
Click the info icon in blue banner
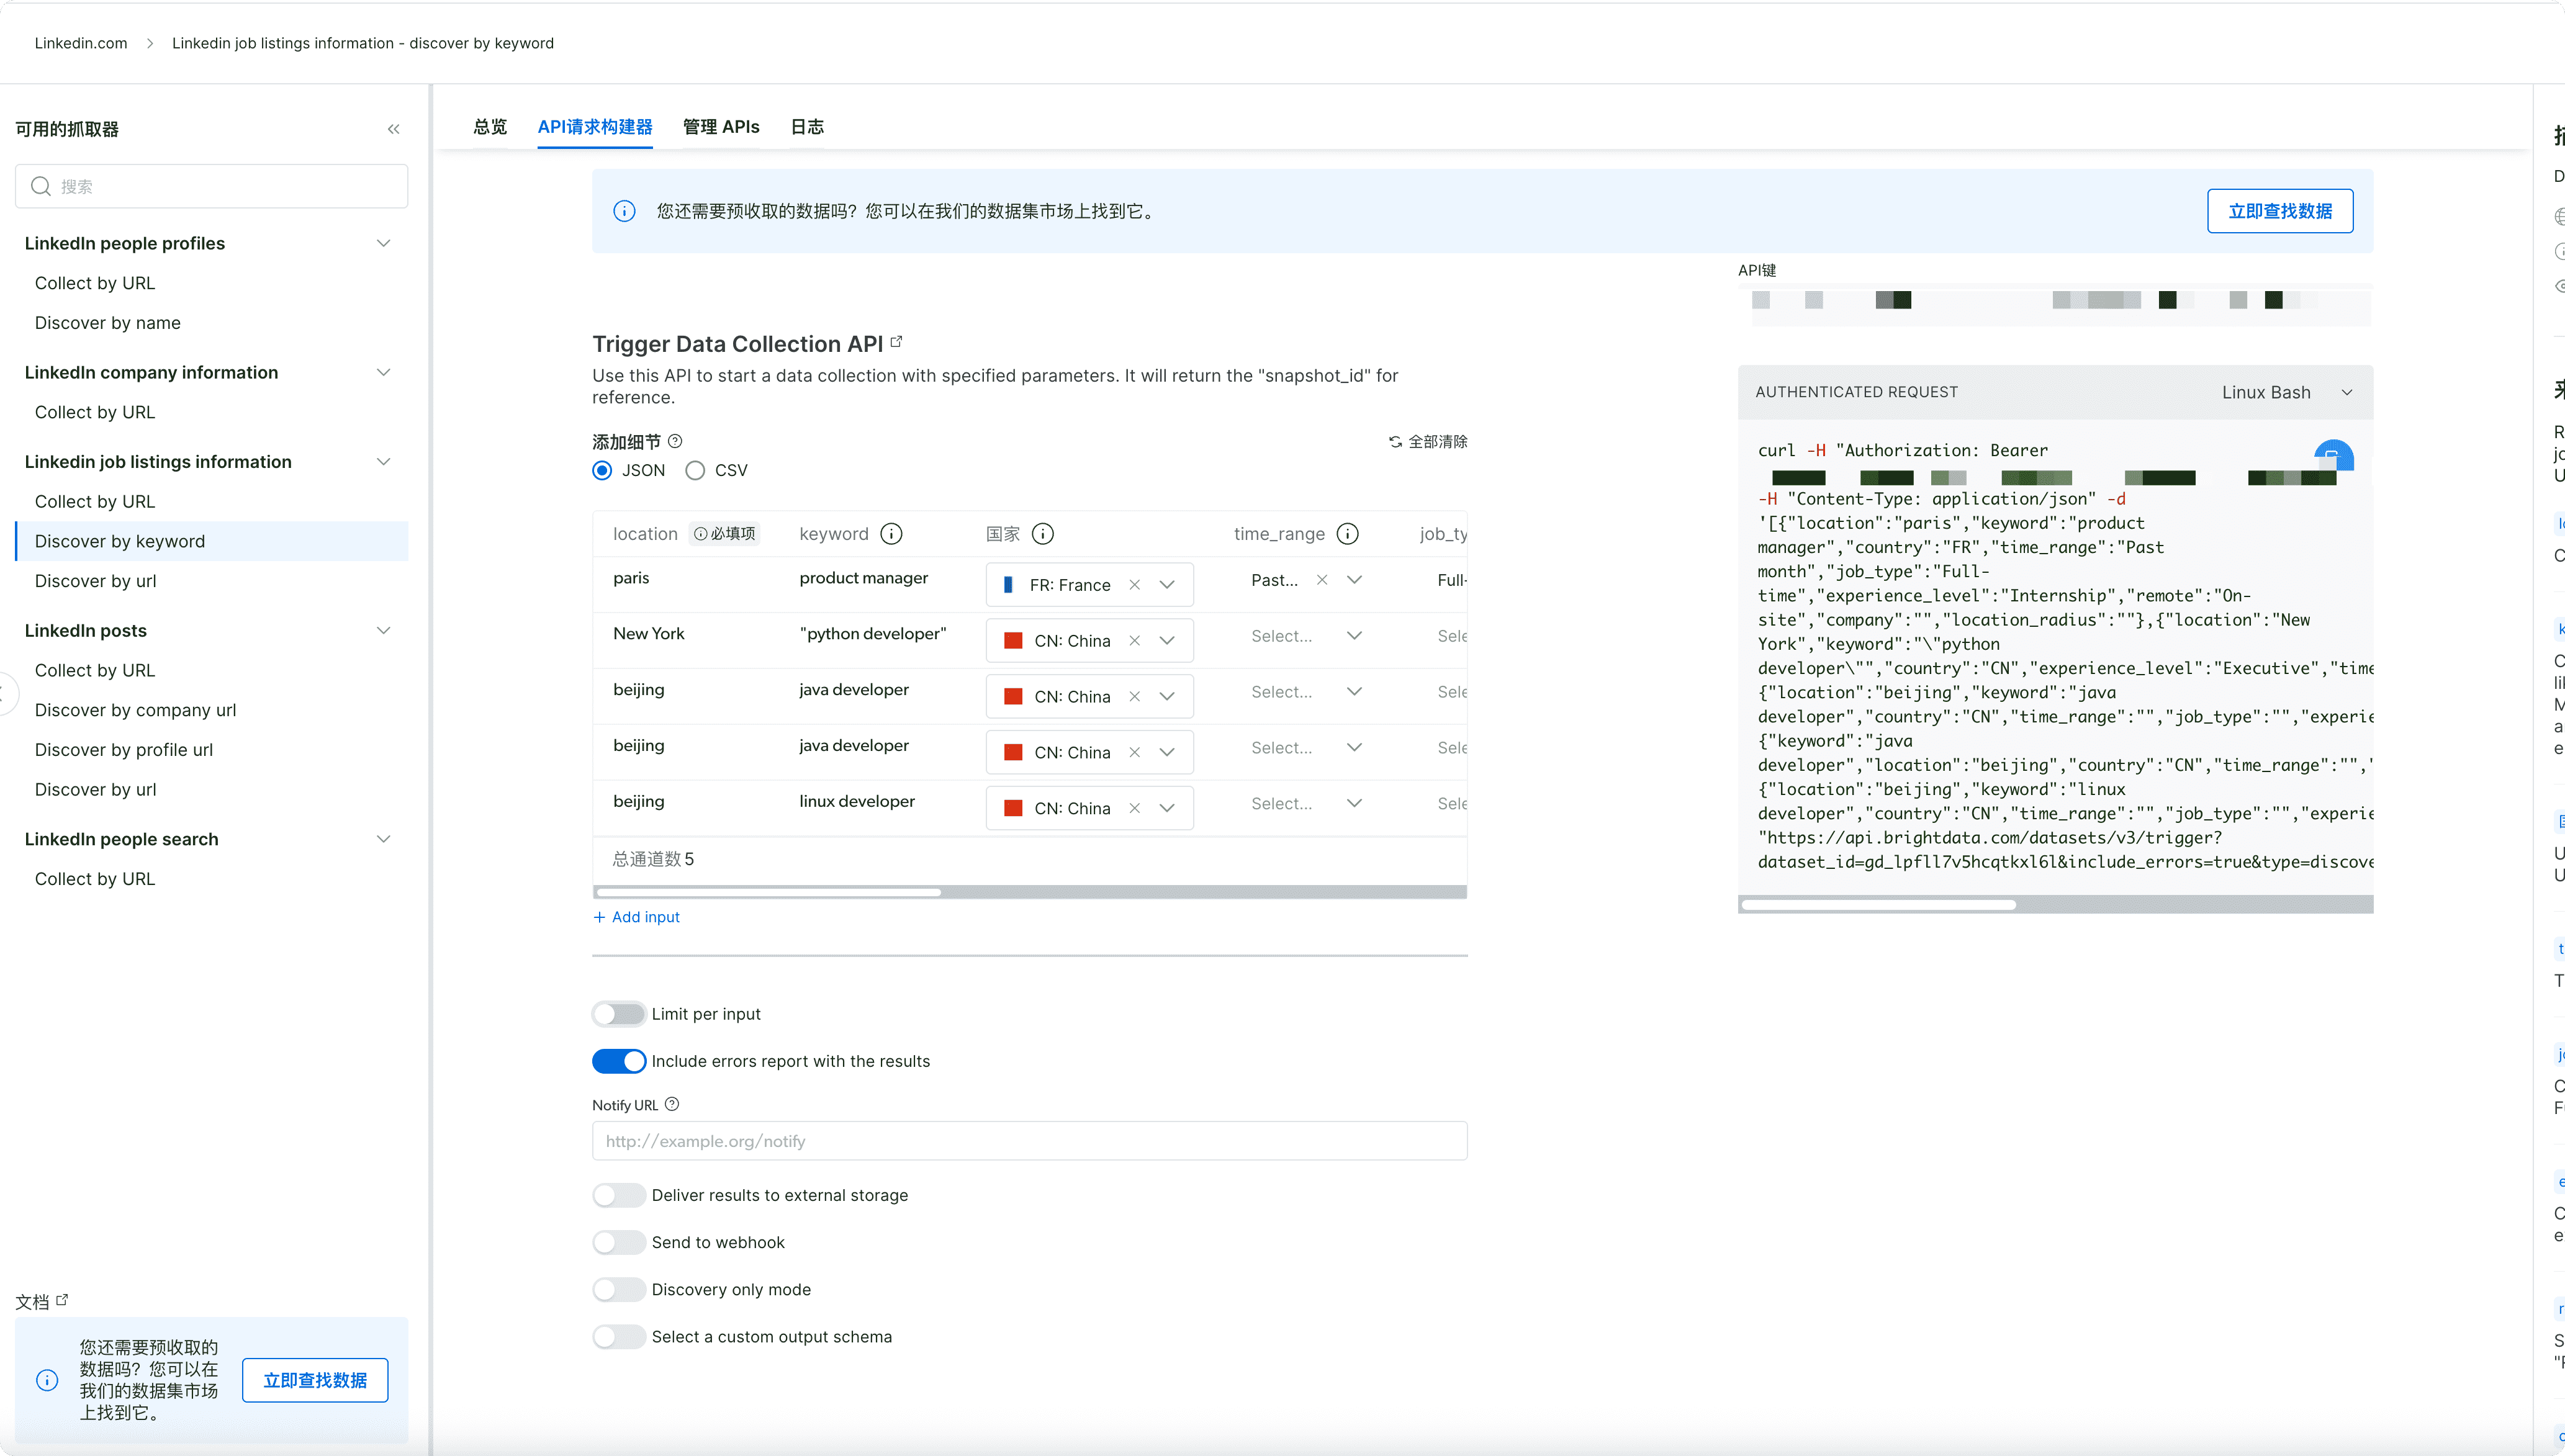(x=624, y=211)
